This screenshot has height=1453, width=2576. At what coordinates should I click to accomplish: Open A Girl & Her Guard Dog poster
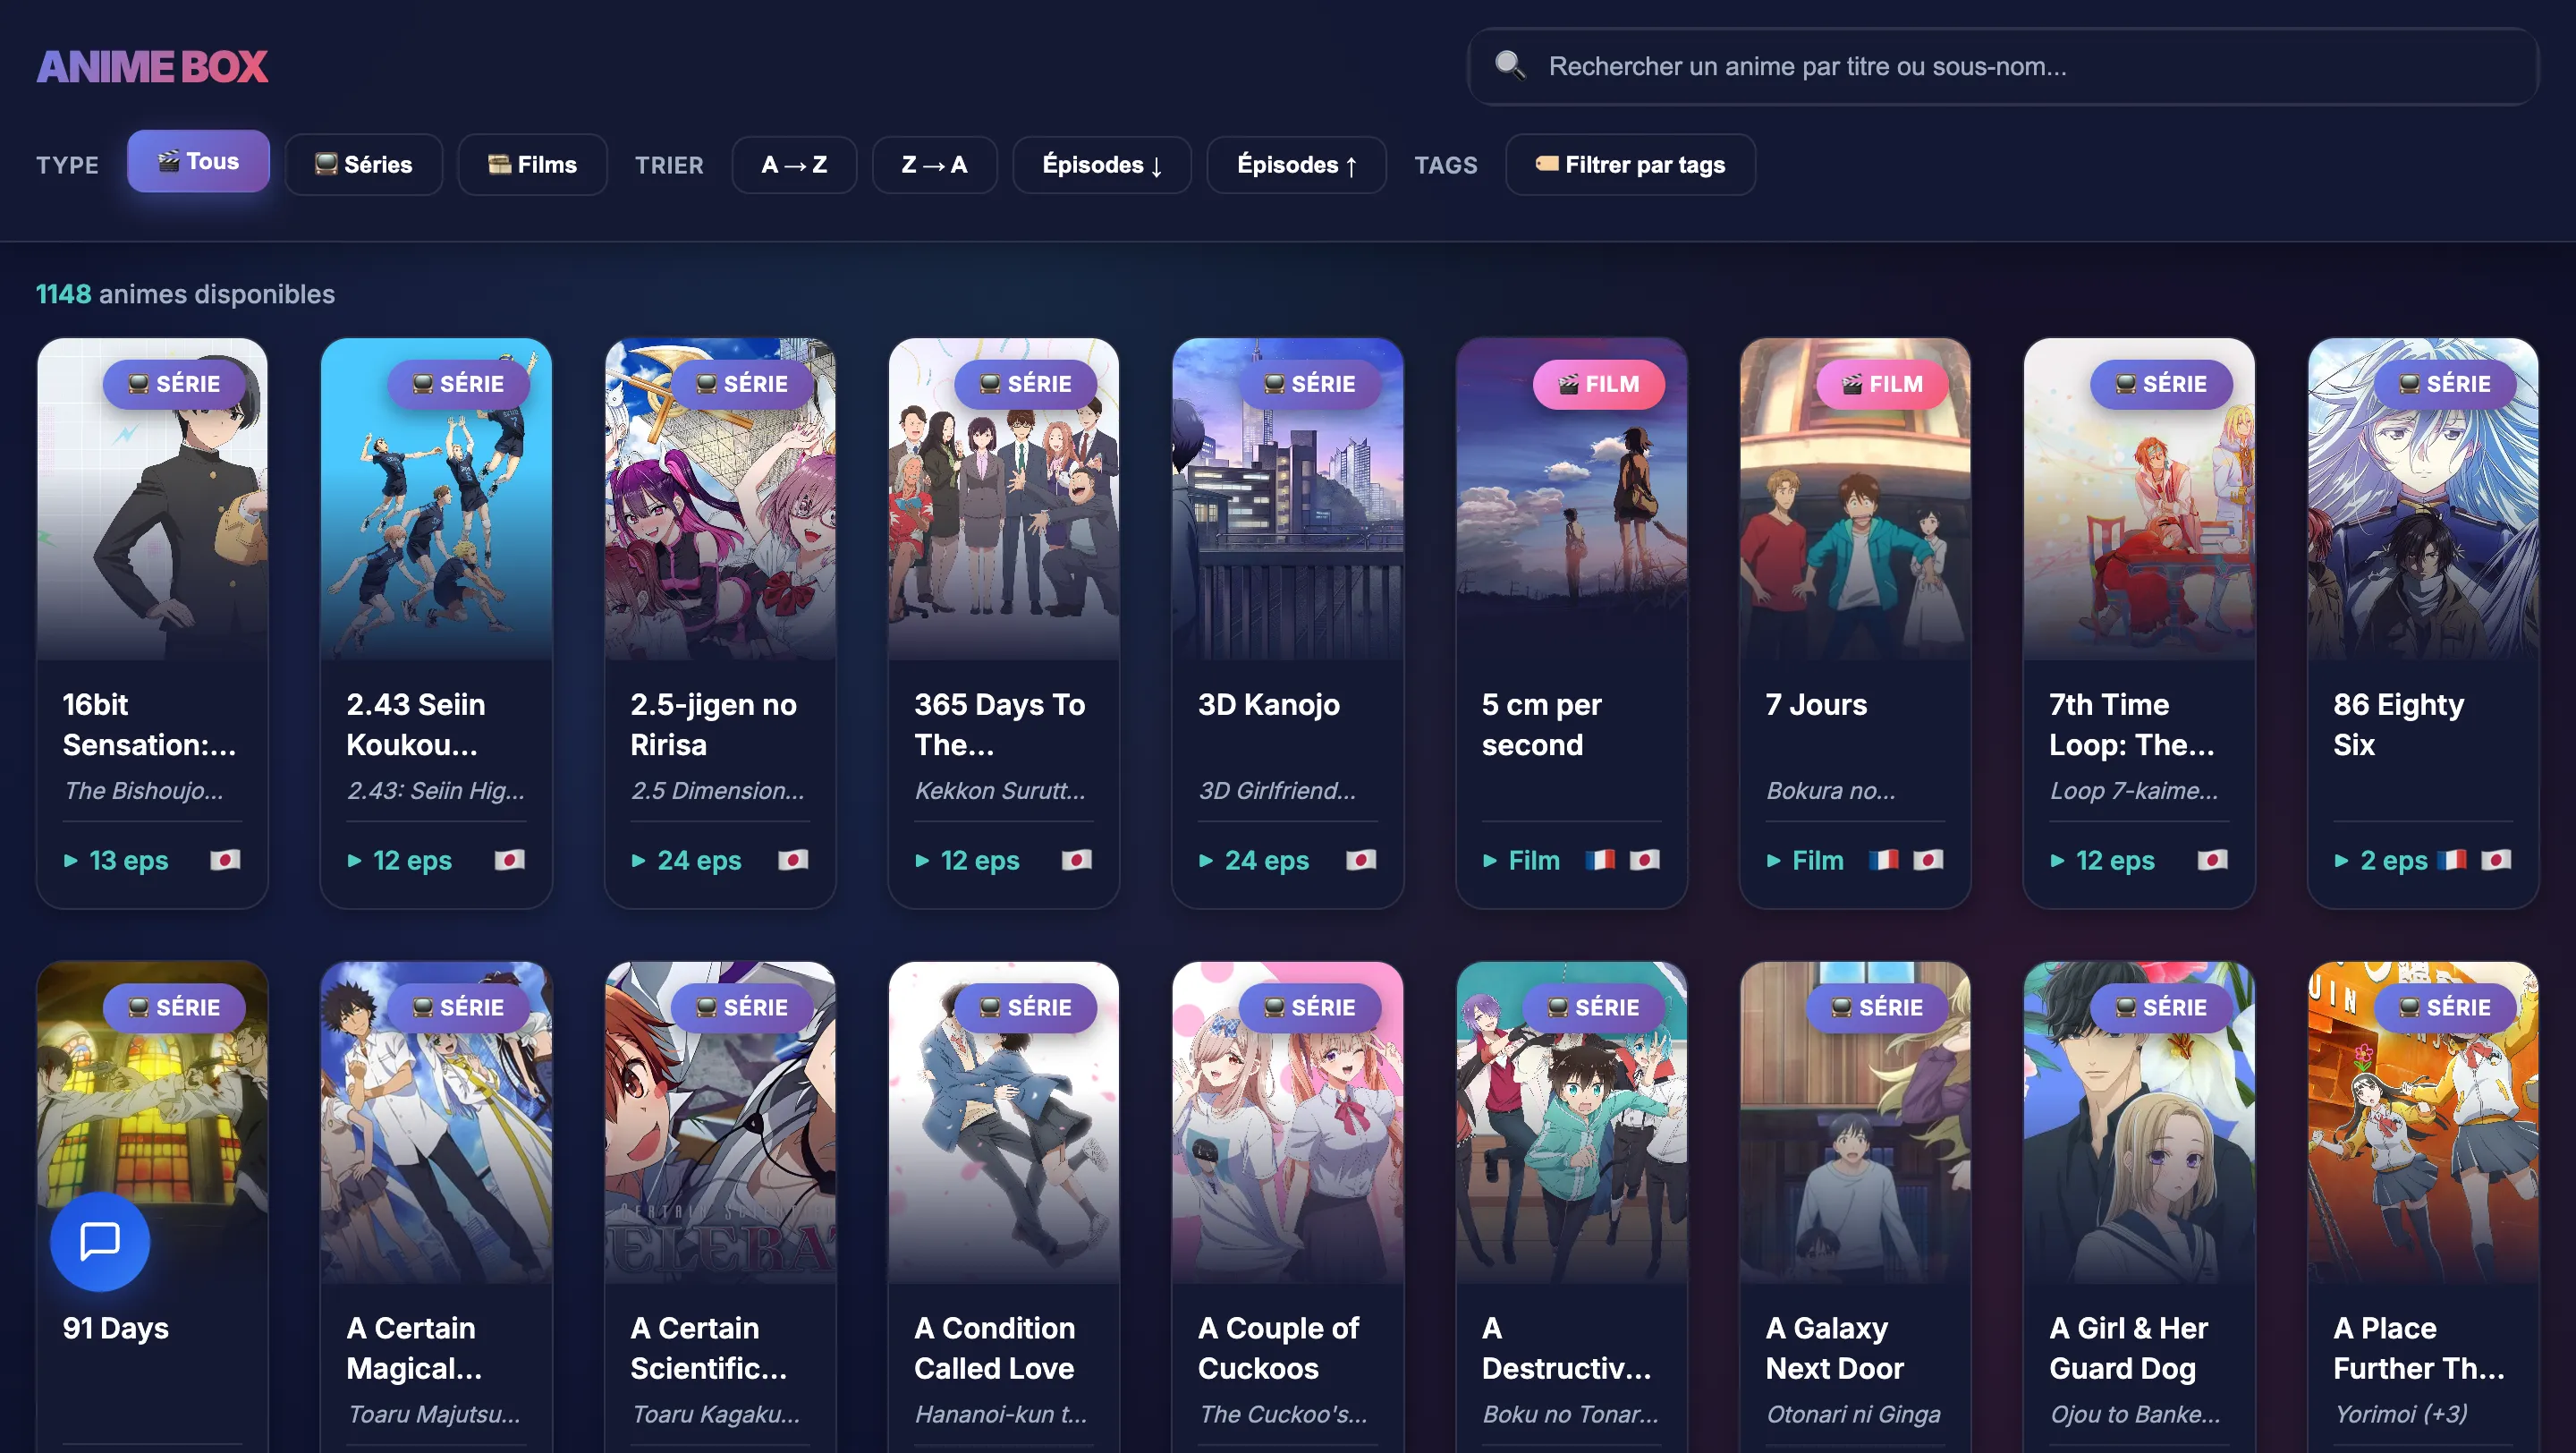click(x=2139, y=1122)
